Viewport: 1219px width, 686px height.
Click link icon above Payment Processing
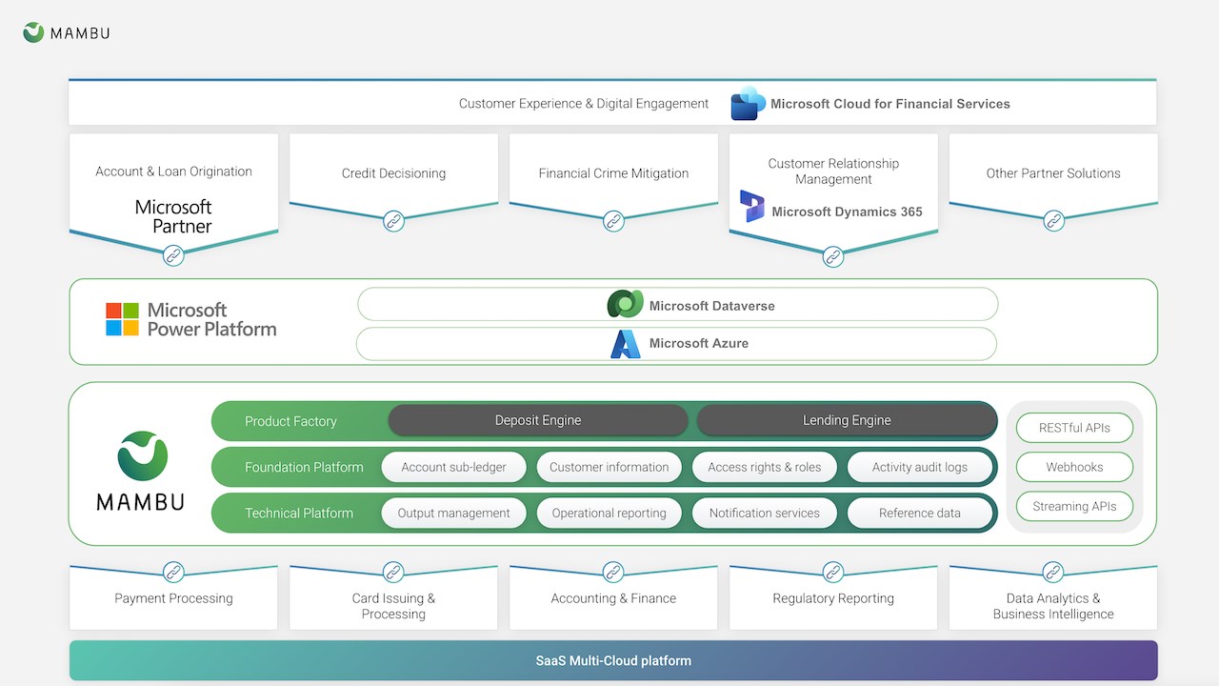coord(173,572)
